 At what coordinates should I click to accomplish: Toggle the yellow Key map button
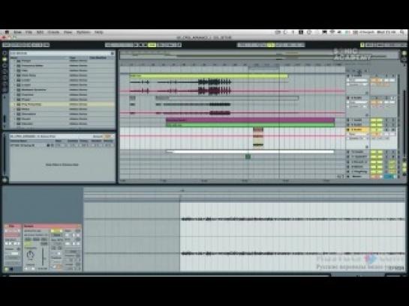pyautogui.click(x=362, y=45)
